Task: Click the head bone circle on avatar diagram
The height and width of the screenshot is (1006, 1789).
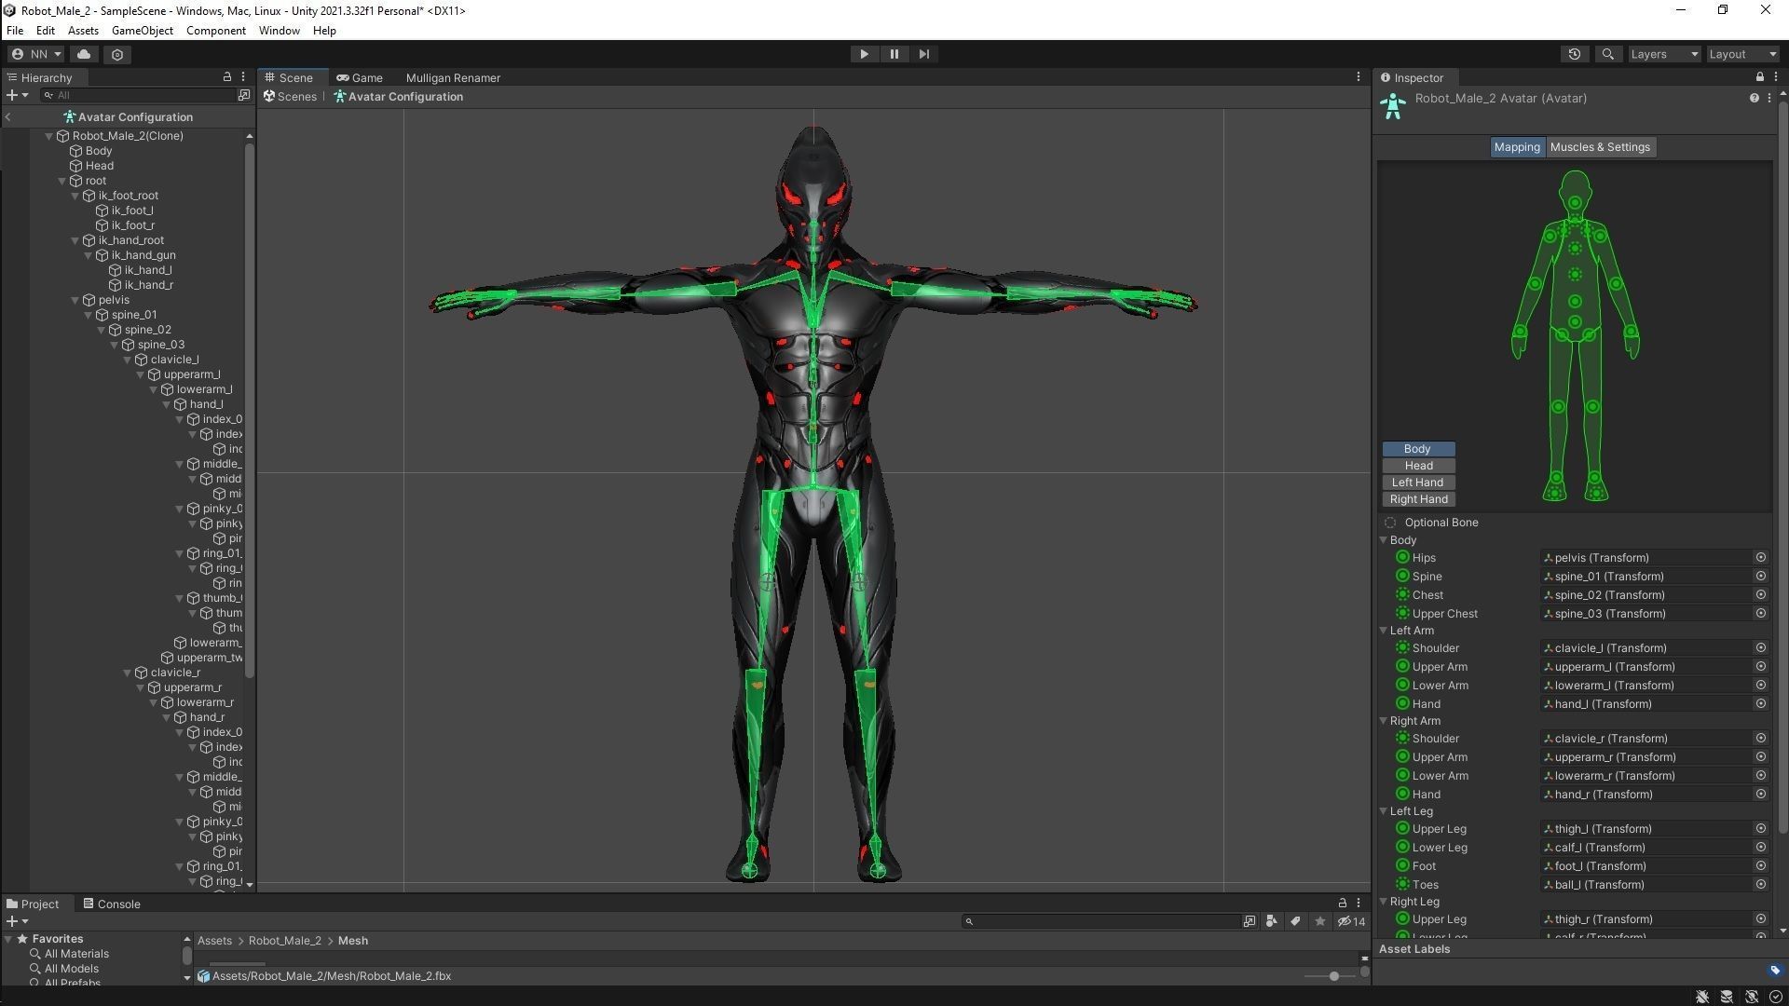Action: pos(1575,203)
